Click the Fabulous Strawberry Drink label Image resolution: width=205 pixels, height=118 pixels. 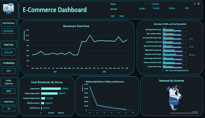point(152,63)
